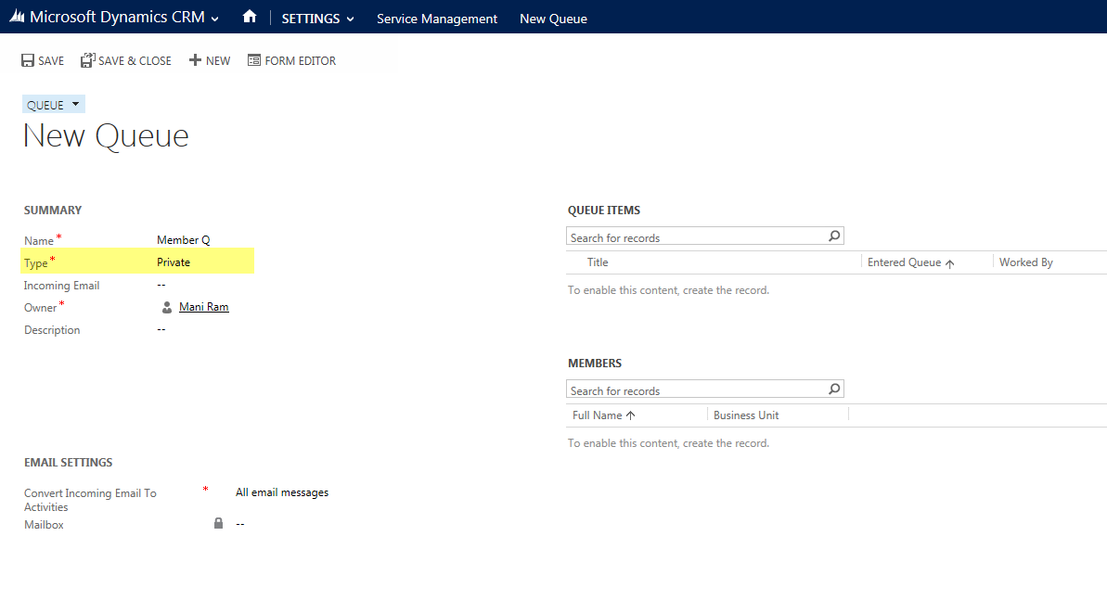
Task: Open the Microsoft Dynamics CRM chevron menu
Action: [x=214, y=18]
